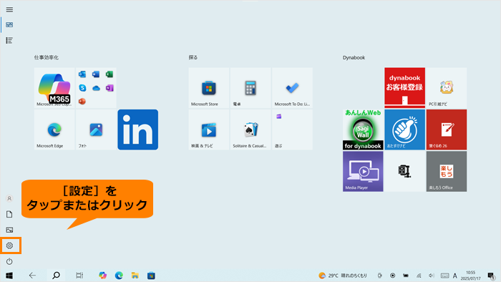Open the touch keyboard tray icon
Viewport: 501px width, 282px height.
pyautogui.click(x=444, y=276)
